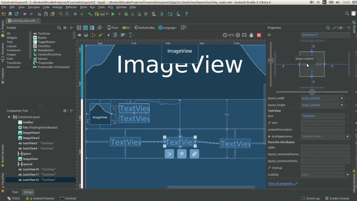
Task: Expand the textAppearance property
Action: click(x=269, y=137)
